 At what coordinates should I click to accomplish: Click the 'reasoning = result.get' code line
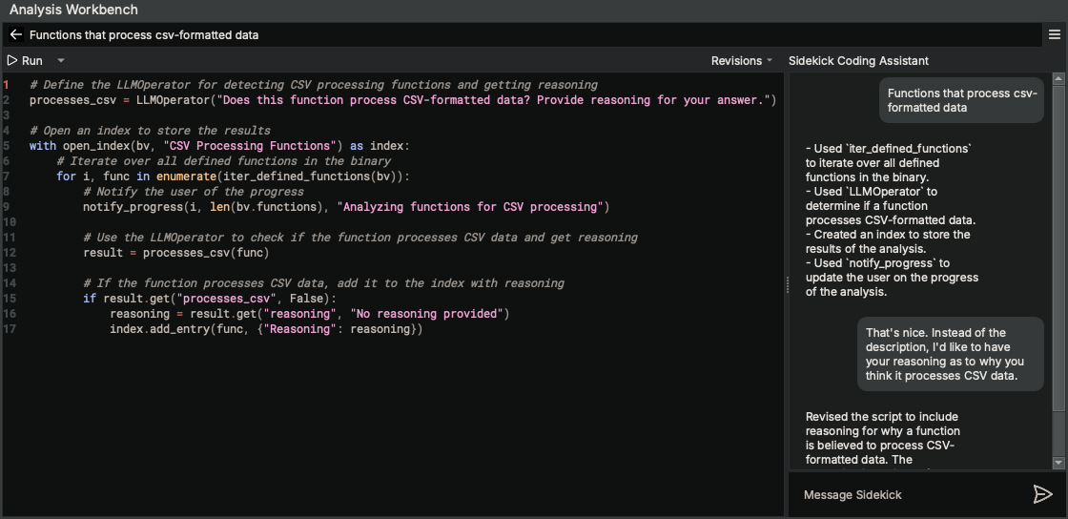(x=309, y=314)
